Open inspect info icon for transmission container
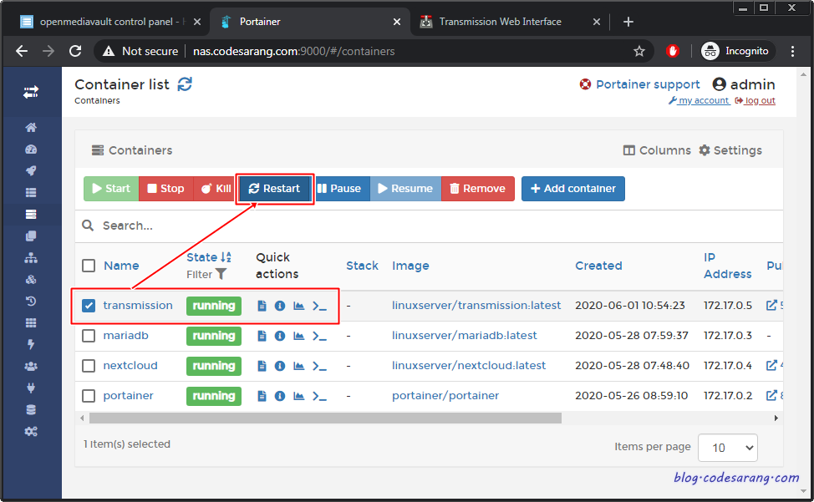The image size is (814, 502). [280, 306]
